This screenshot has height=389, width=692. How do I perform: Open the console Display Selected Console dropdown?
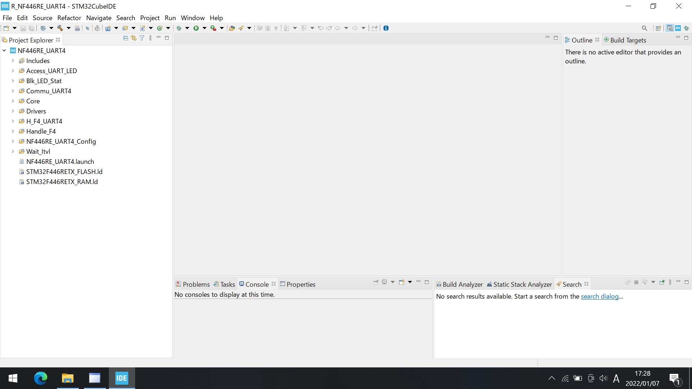point(392,282)
